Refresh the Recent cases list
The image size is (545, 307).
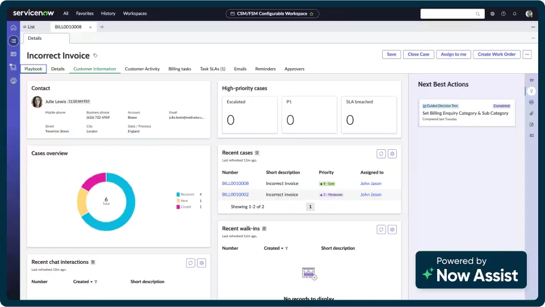(x=381, y=154)
